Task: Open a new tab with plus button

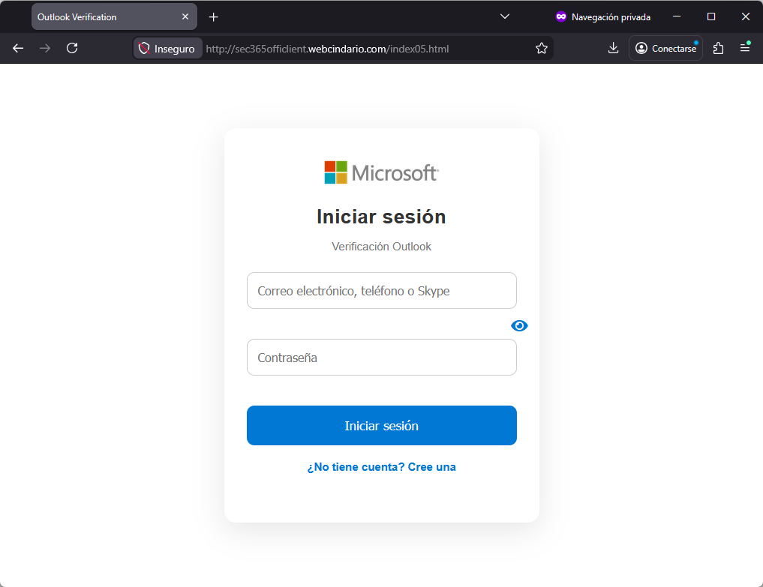Action: pos(214,16)
